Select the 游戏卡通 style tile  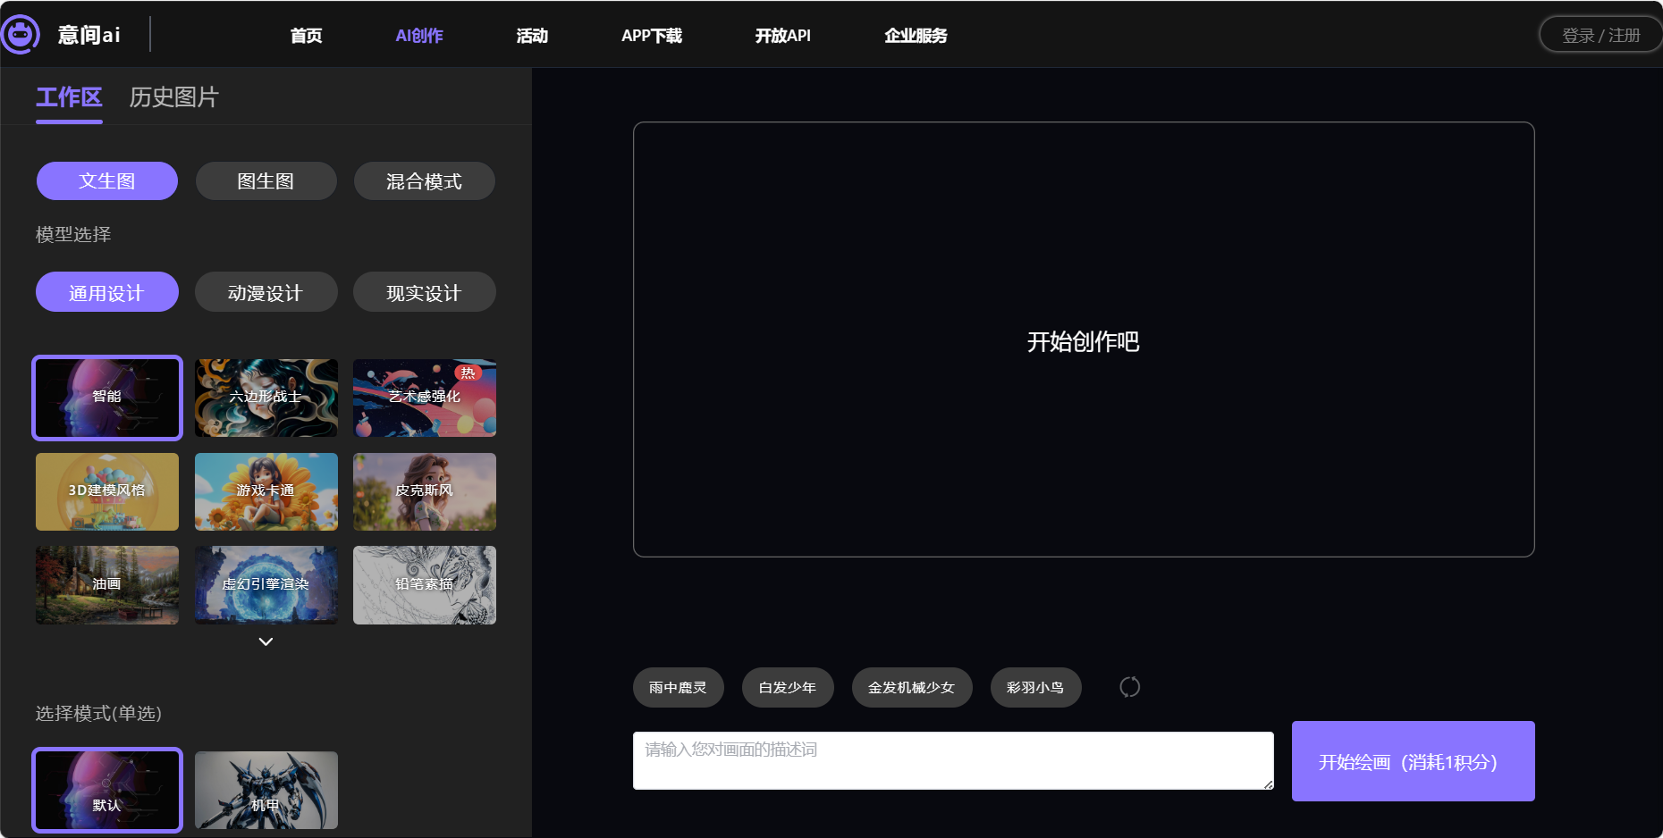pyautogui.click(x=266, y=491)
